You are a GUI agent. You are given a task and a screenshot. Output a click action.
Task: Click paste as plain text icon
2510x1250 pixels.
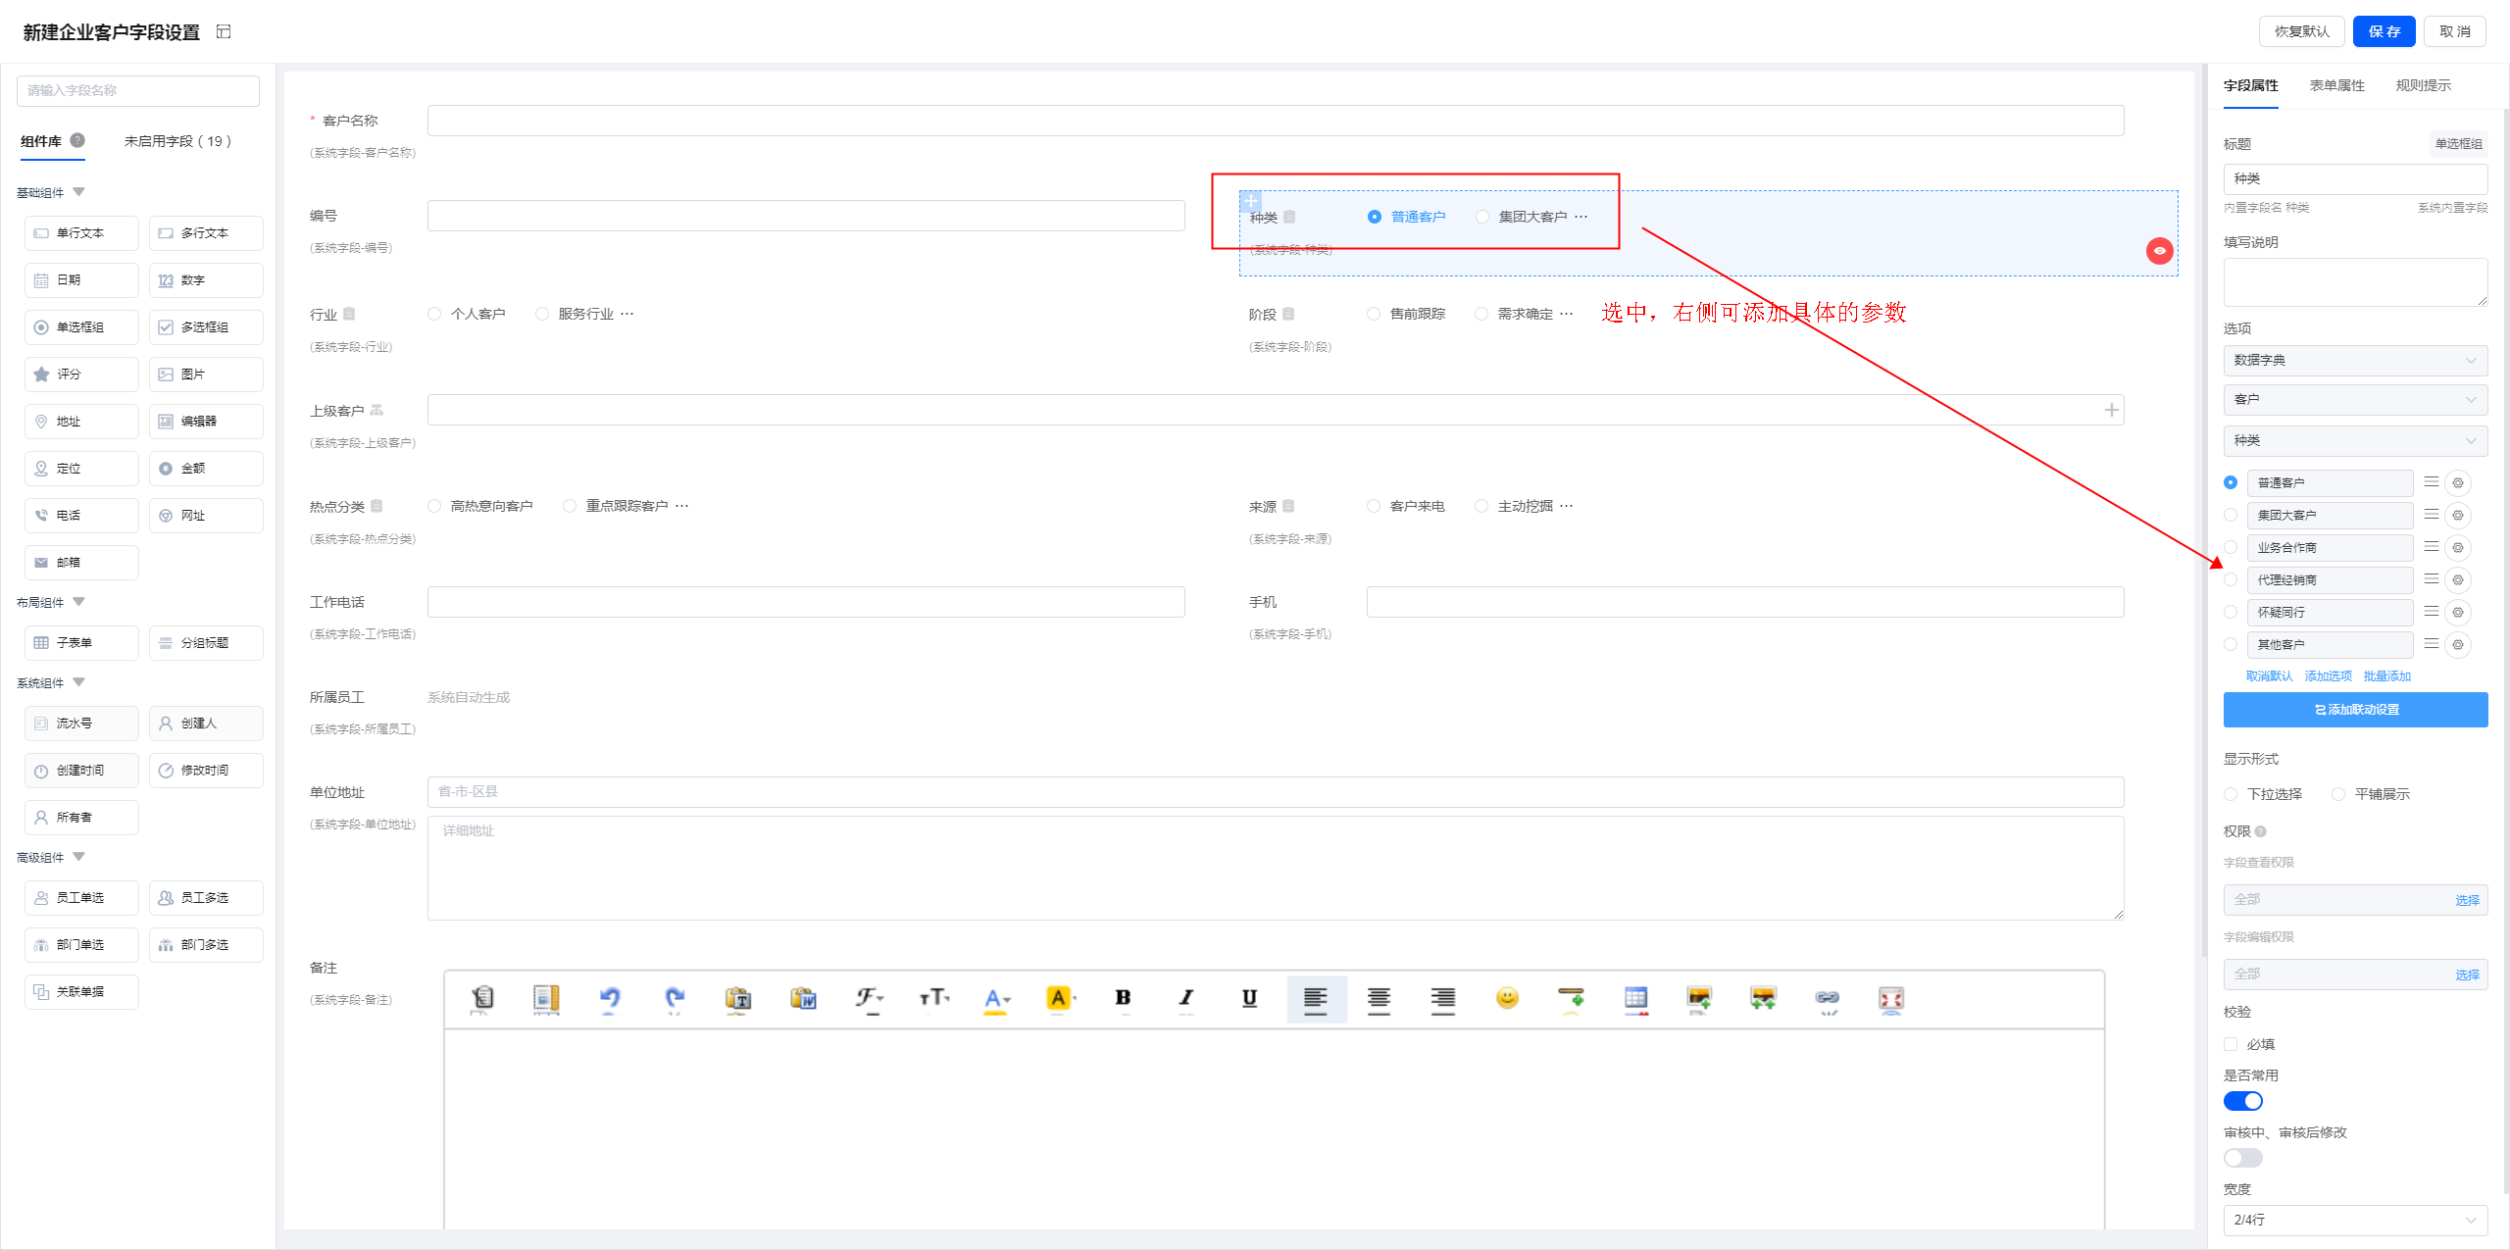[x=738, y=998]
